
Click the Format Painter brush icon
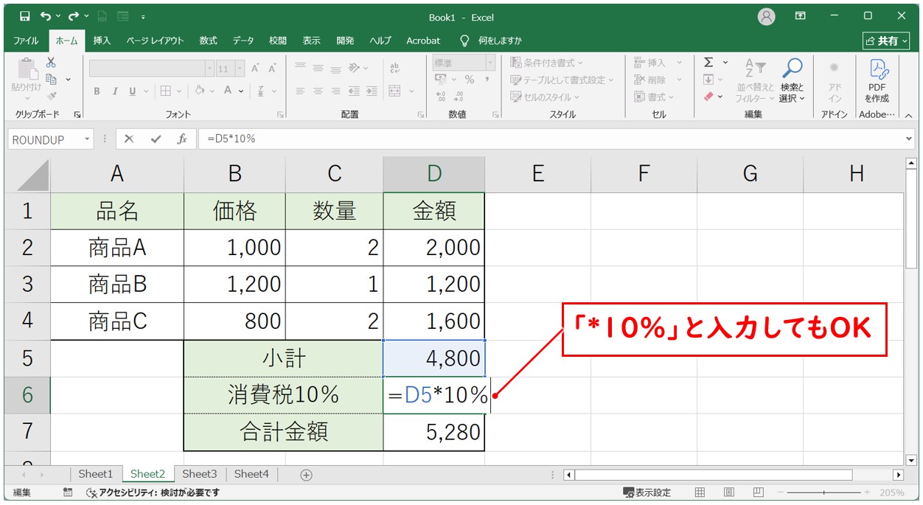(x=51, y=96)
